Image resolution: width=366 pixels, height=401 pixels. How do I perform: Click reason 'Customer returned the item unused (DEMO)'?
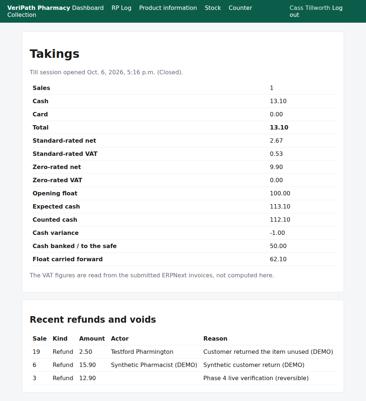(x=268, y=352)
